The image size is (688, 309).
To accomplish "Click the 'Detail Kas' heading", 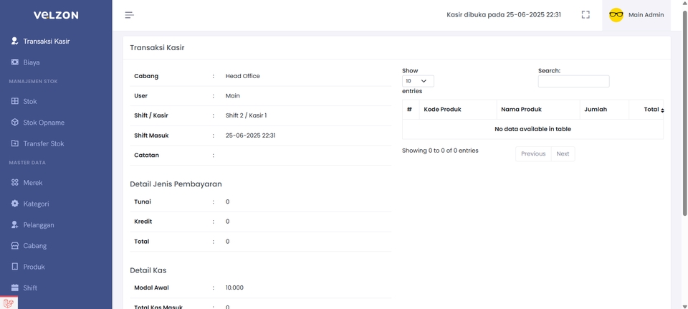I will pyautogui.click(x=148, y=270).
